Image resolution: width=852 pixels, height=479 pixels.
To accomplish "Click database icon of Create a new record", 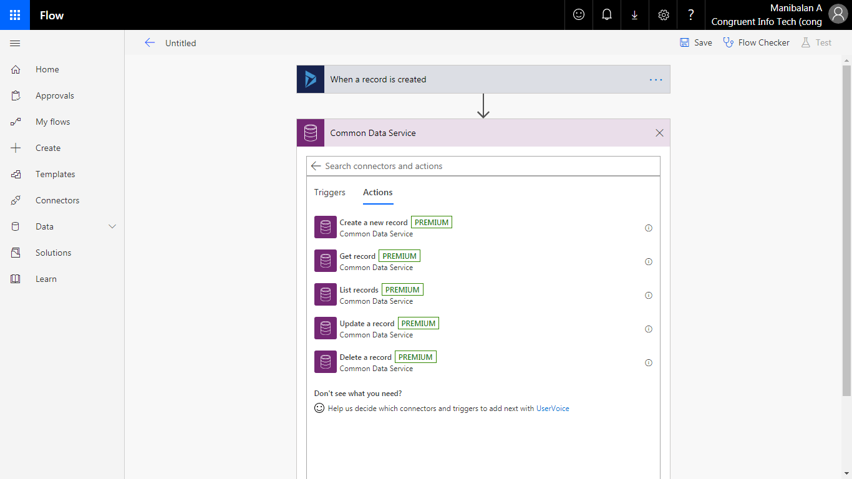I will tap(326, 227).
